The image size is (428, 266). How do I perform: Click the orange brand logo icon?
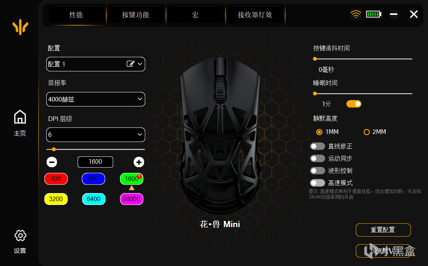21,27
